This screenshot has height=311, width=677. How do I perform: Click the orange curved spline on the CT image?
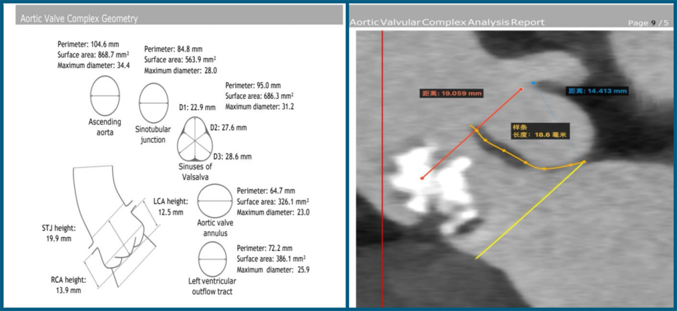(527, 164)
